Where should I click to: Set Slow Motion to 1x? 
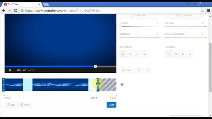tap(123, 54)
